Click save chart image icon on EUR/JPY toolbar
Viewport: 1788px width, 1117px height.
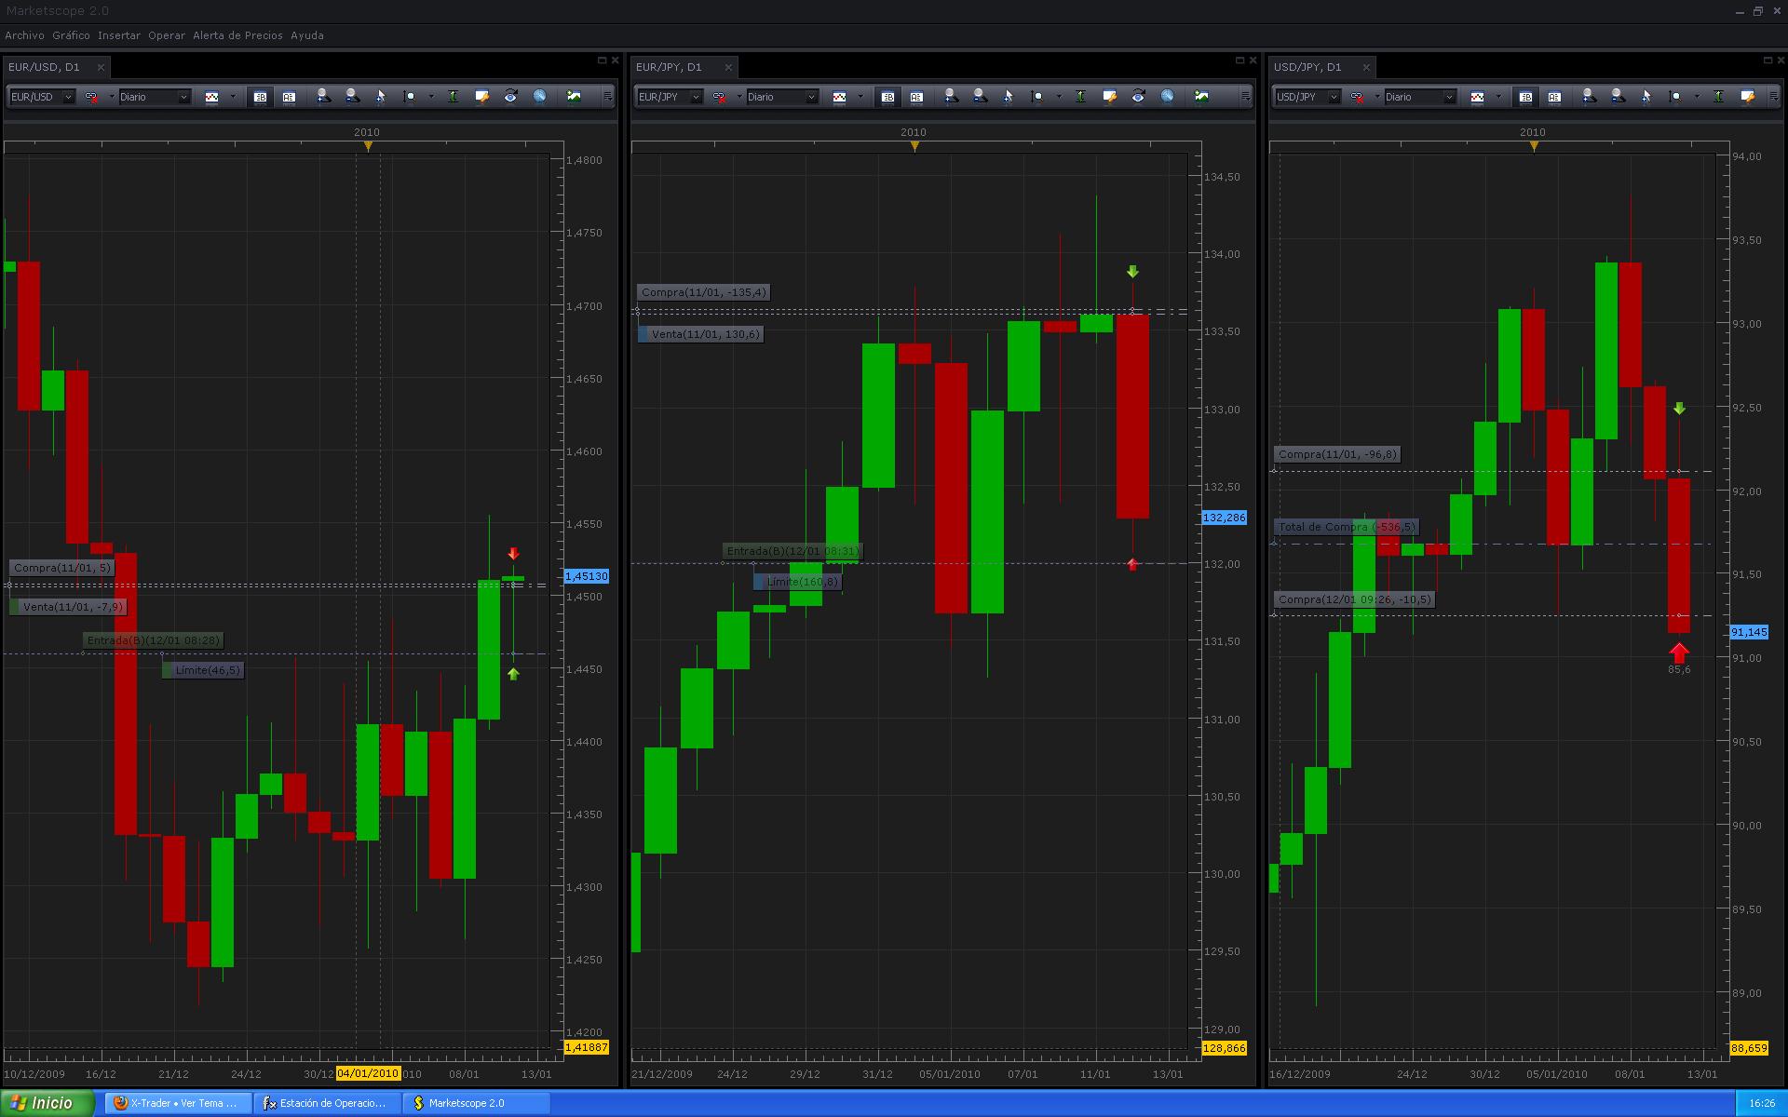click(x=1201, y=96)
